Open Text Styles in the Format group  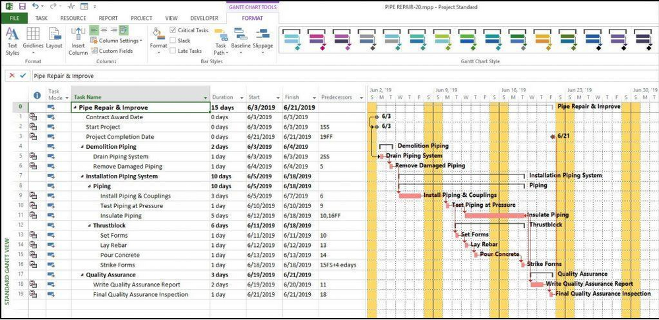pyautogui.click(x=12, y=40)
